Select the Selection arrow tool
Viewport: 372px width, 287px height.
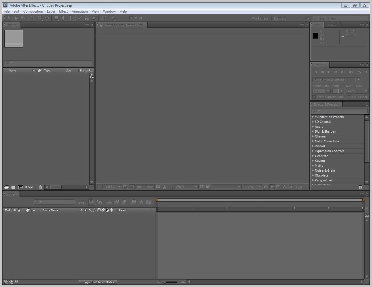pos(9,18)
